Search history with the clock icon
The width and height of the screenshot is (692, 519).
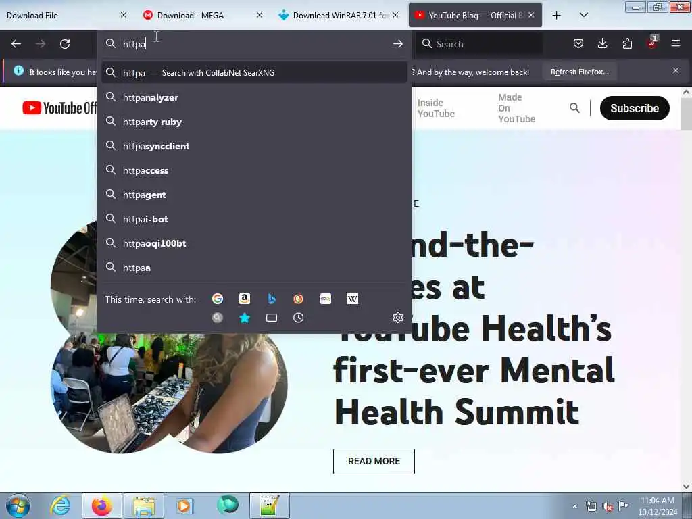tap(298, 318)
